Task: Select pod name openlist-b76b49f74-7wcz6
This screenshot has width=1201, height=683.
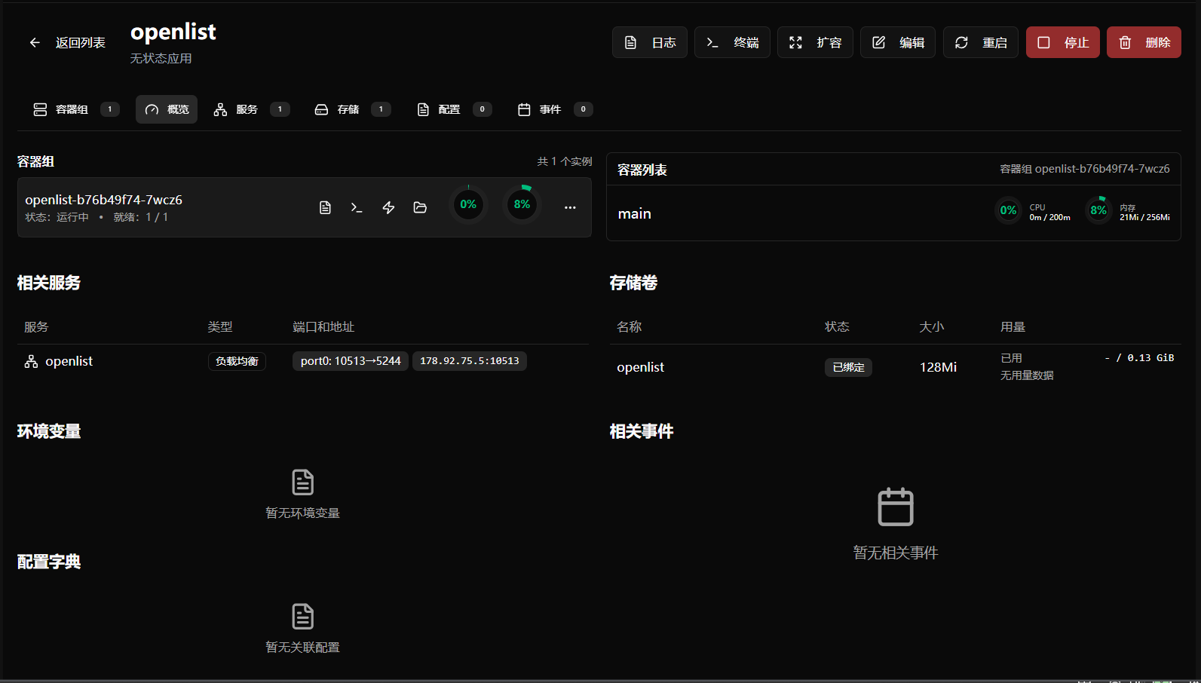Action: point(103,200)
